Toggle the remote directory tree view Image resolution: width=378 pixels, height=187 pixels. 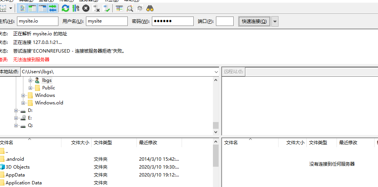point(43,9)
